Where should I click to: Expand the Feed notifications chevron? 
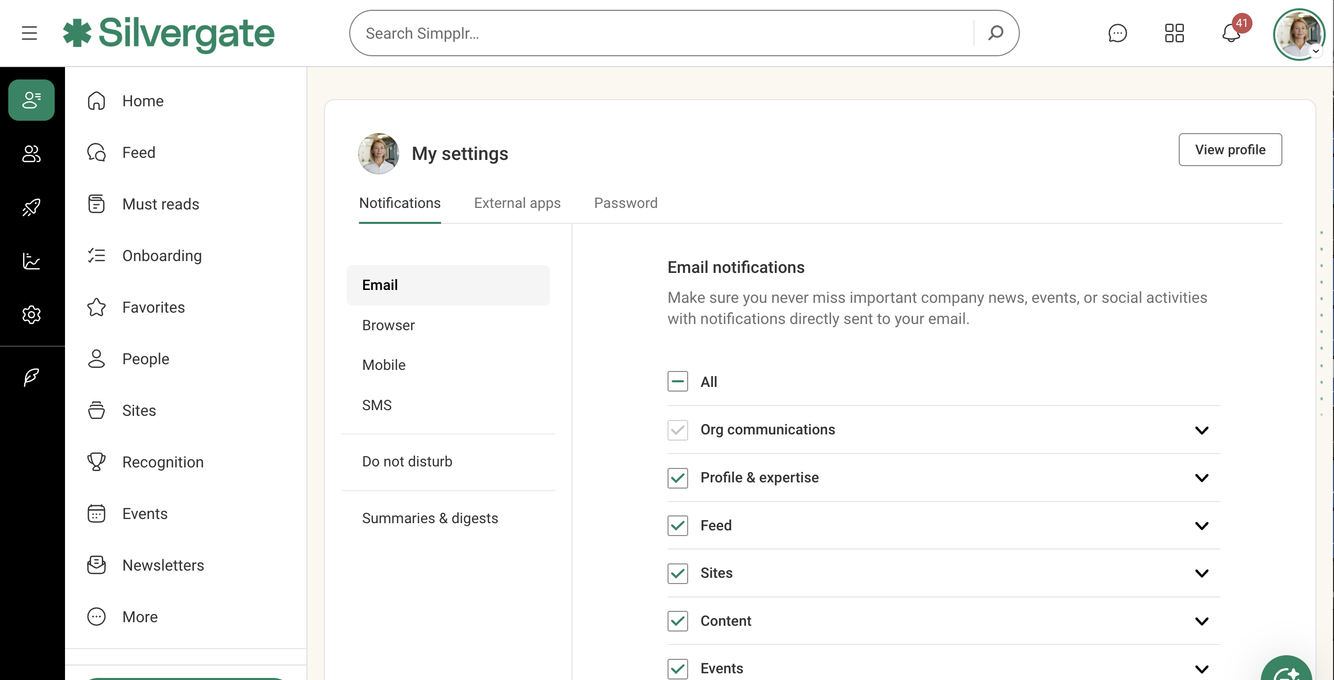1201,526
